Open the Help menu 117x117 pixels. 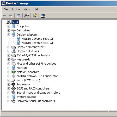(x=36, y=9)
